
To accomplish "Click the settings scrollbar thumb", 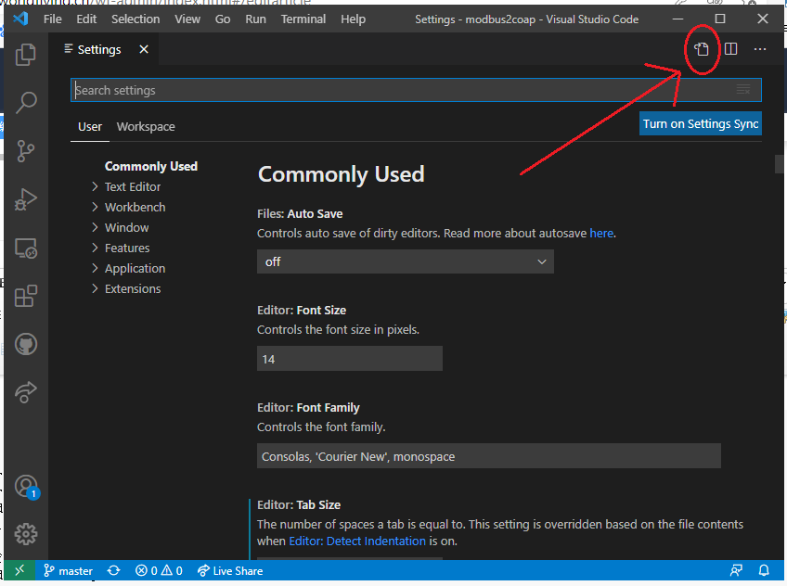I will (780, 164).
